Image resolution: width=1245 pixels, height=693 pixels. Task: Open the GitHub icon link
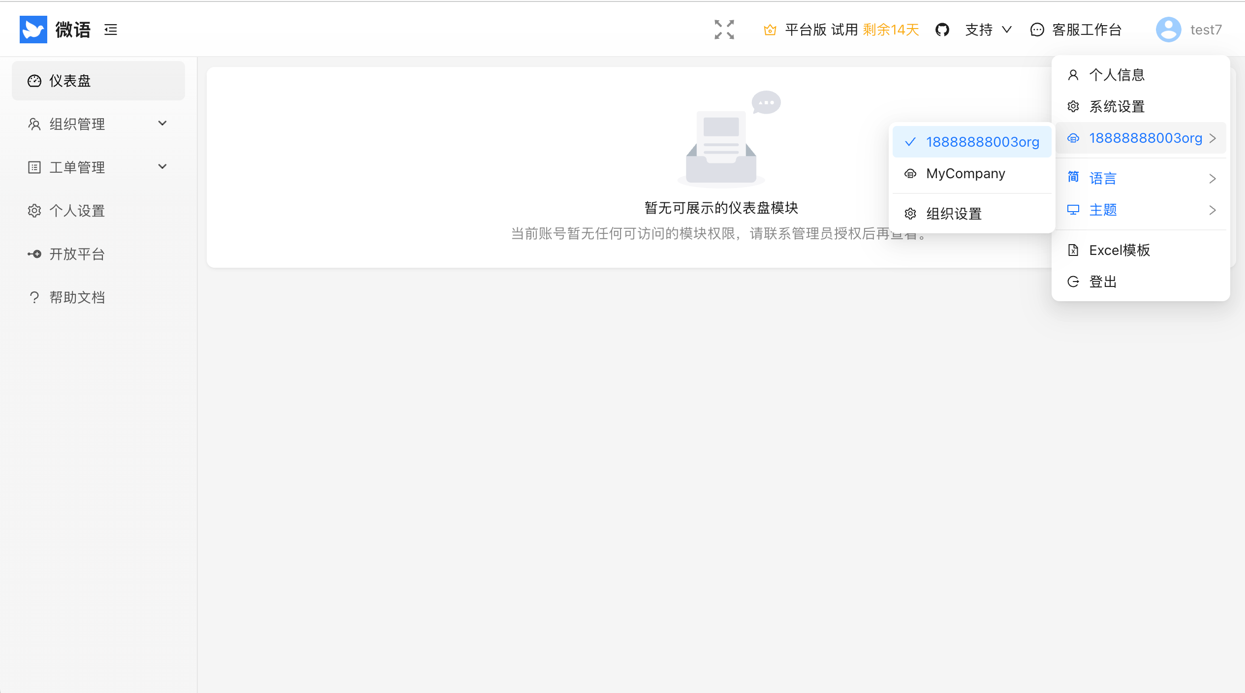click(942, 30)
